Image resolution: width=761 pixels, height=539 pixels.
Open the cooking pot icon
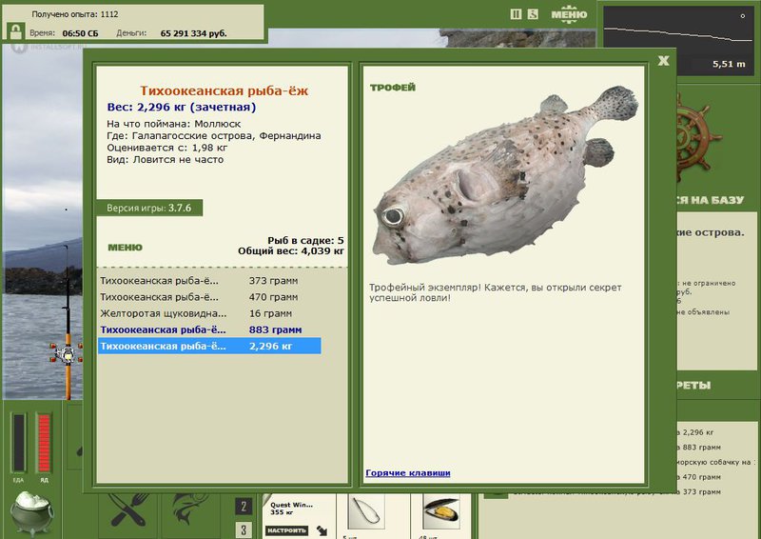[x=32, y=512]
